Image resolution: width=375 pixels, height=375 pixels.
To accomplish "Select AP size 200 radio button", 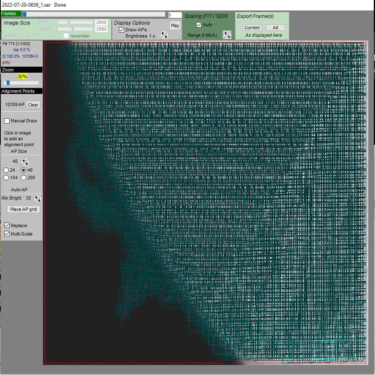I will 24,178.
